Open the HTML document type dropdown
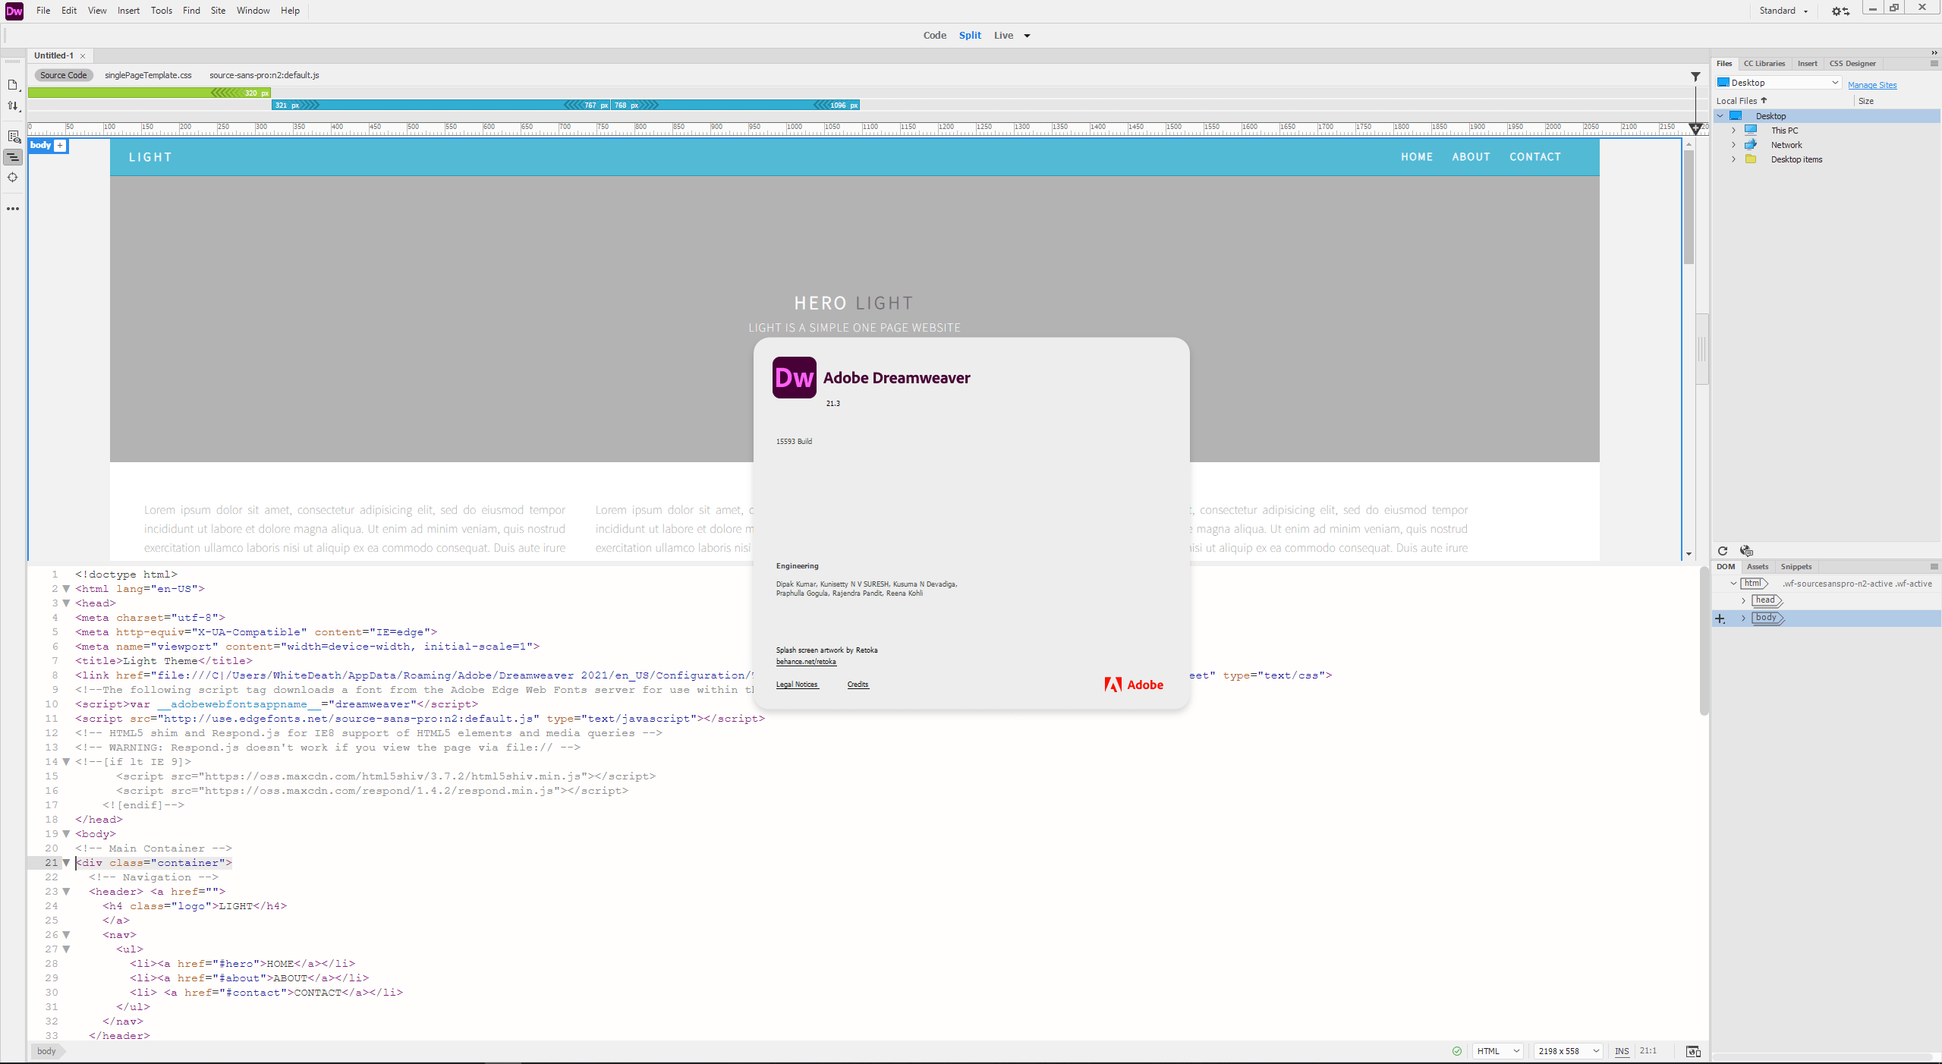This screenshot has height=1064, width=1942. [x=1497, y=1051]
